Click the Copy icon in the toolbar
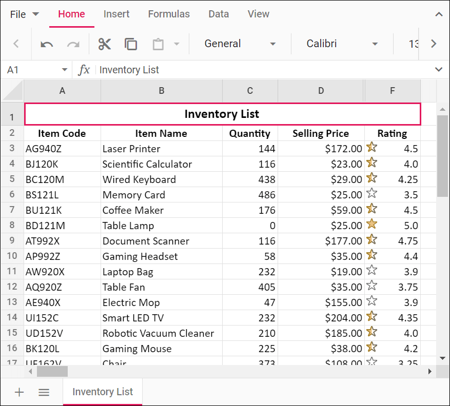Image resolution: width=450 pixels, height=406 pixels. [131, 44]
